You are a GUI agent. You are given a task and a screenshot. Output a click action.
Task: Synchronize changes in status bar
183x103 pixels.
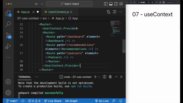click(23, 101)
